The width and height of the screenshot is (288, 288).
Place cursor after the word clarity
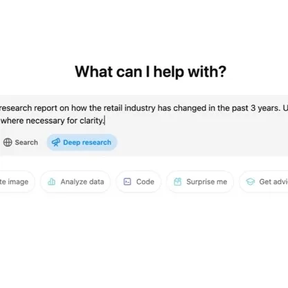(x=105, y=120)
